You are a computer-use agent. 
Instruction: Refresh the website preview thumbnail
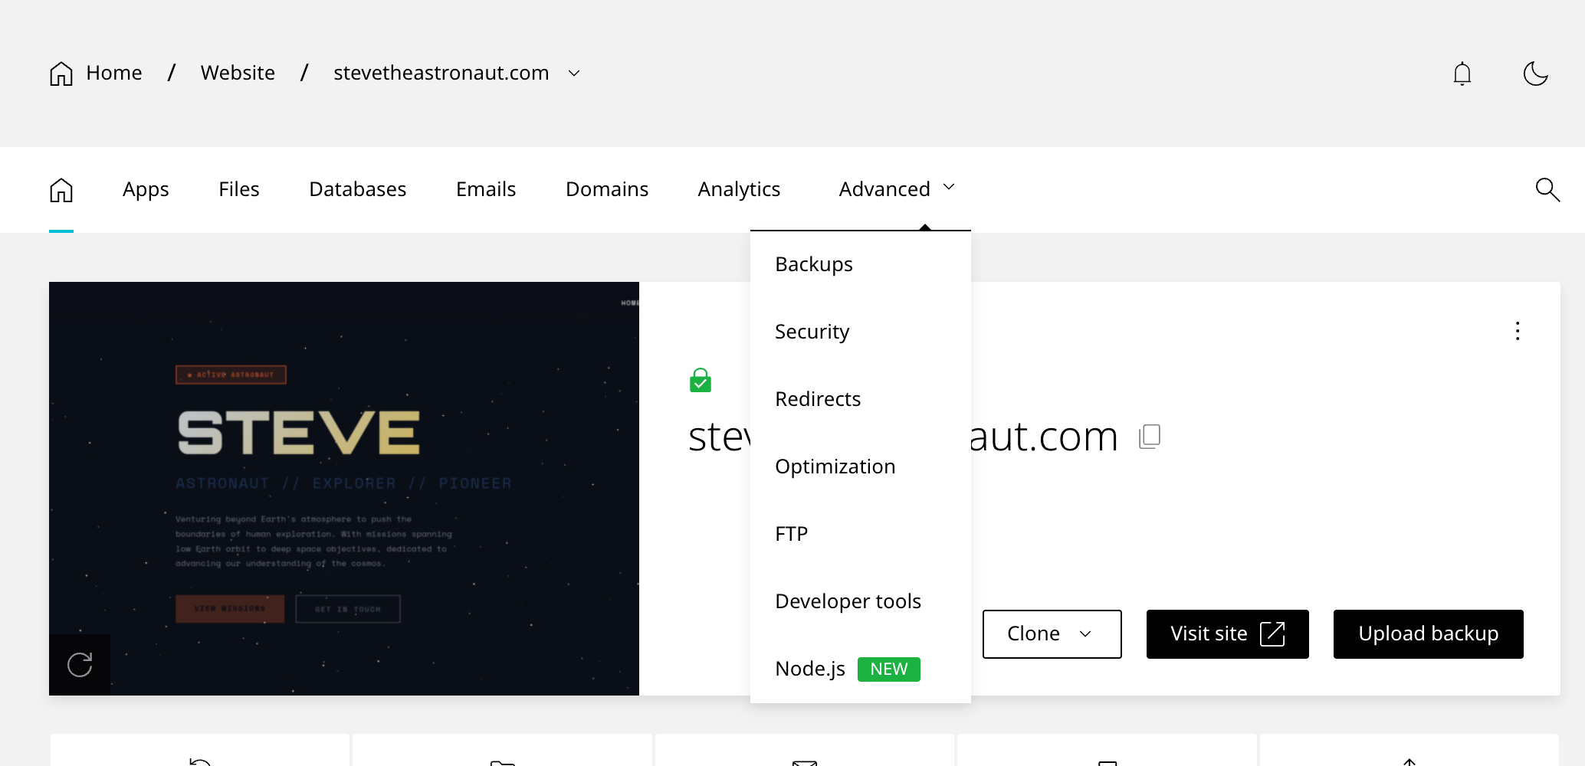pyautogui.click(x=80, y=664)
